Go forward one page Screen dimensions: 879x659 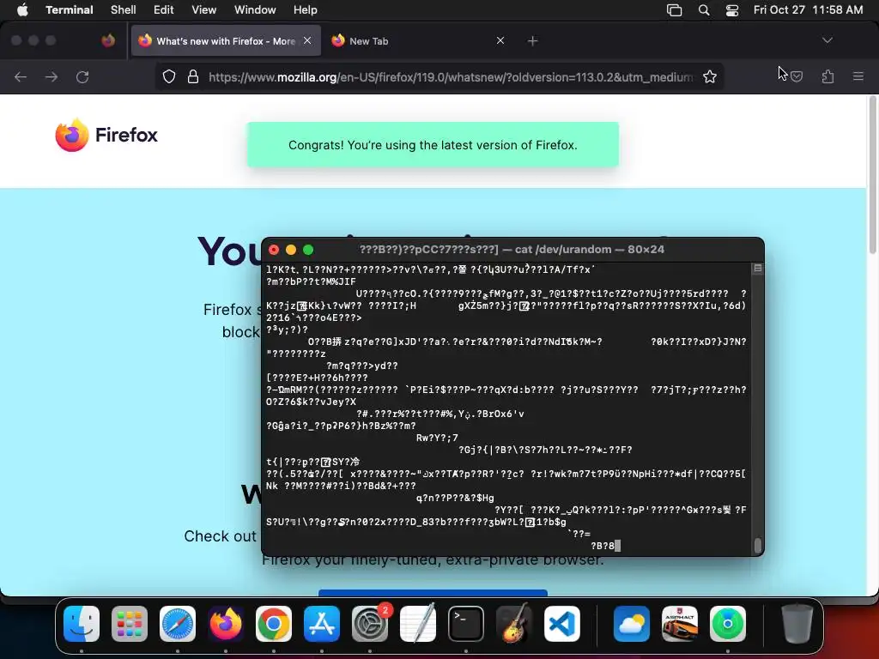coord(52,76)
